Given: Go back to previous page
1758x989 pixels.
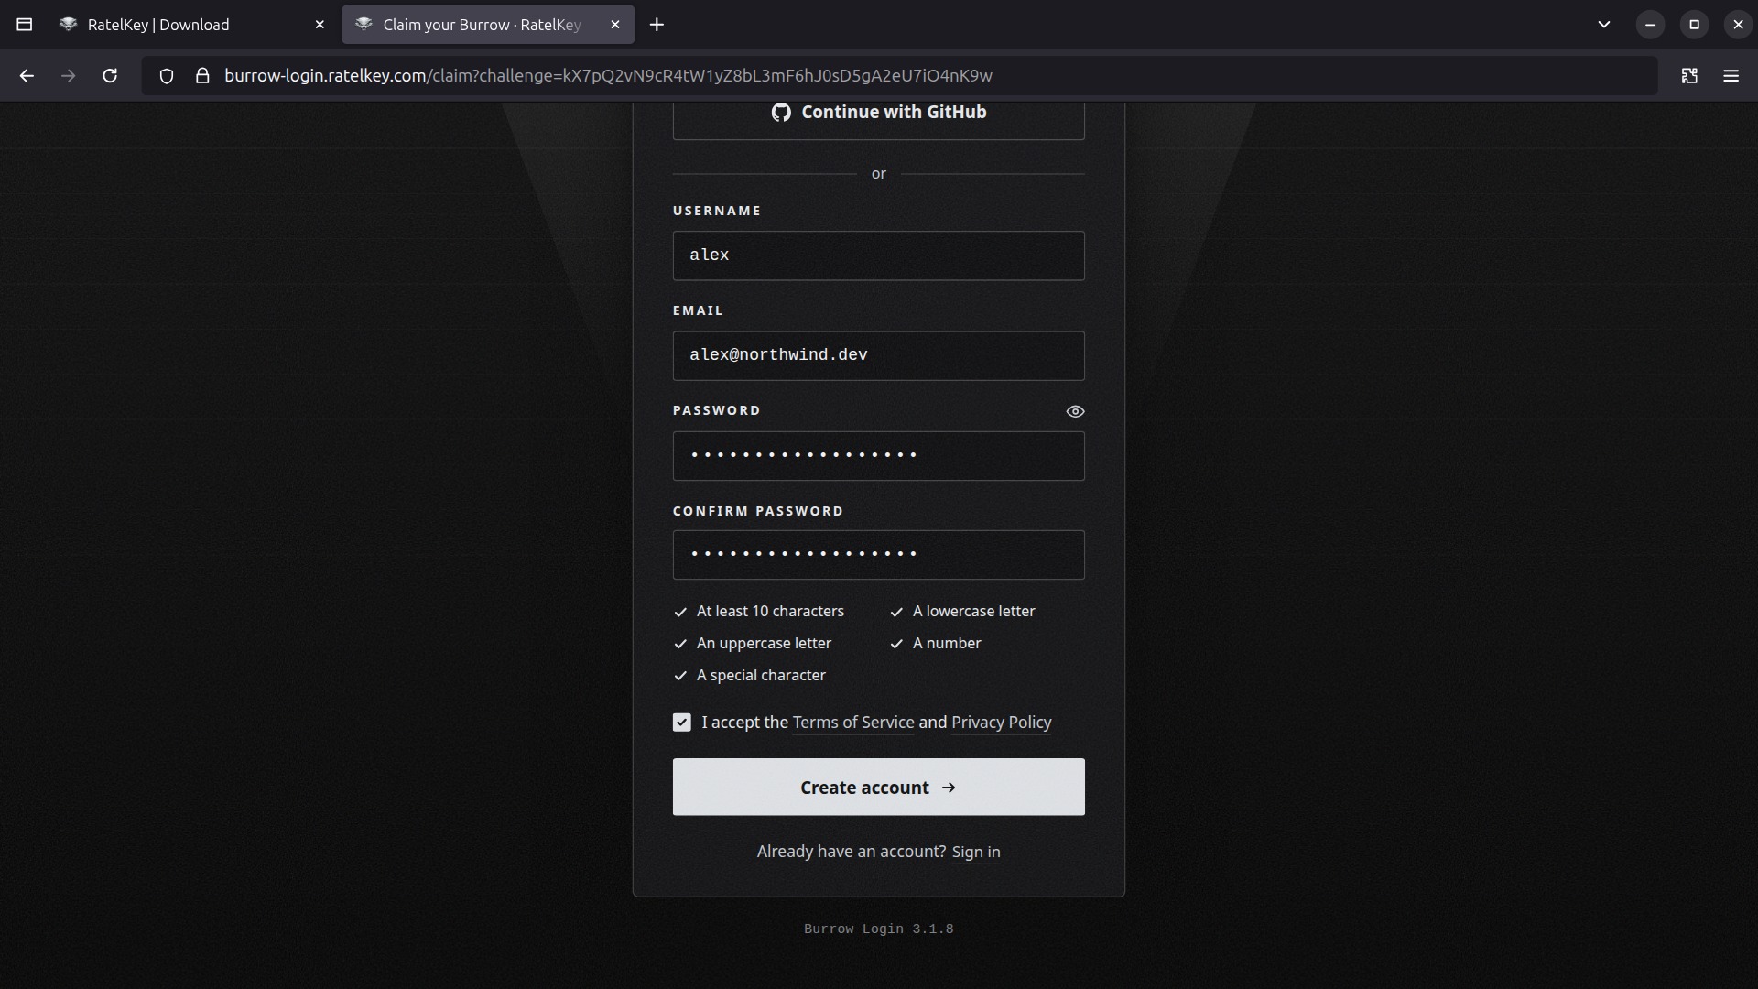Looking at the screenshot, I should [x=27, y=76].
